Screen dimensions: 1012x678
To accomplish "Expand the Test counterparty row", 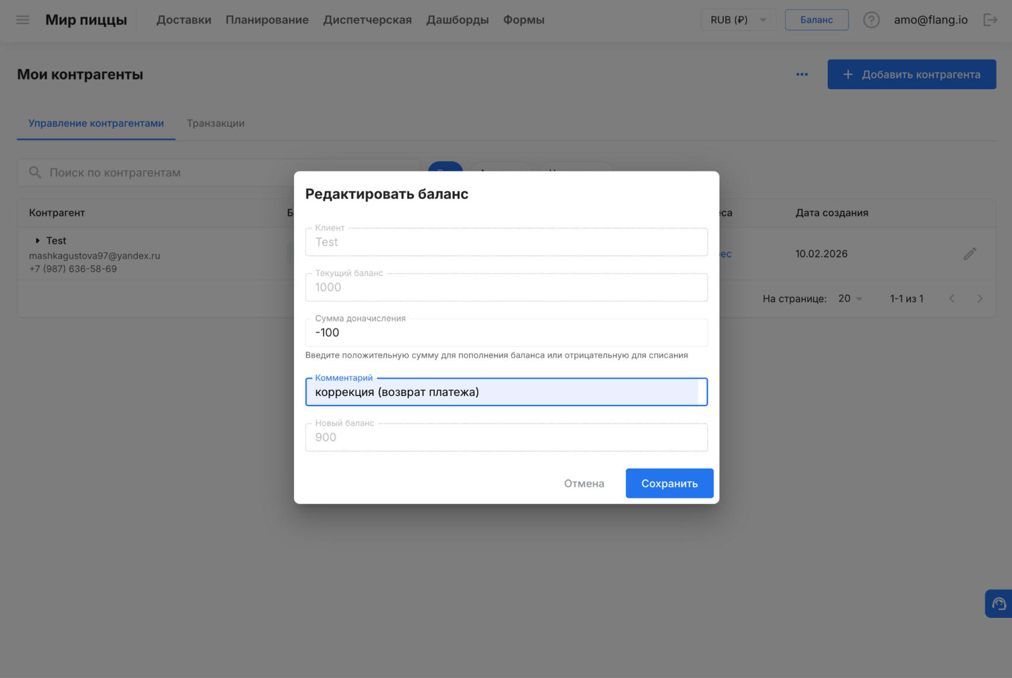I will point(37,241).
